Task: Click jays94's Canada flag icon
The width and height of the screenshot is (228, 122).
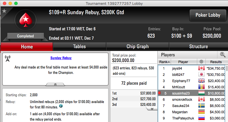Action: point(202,68)
